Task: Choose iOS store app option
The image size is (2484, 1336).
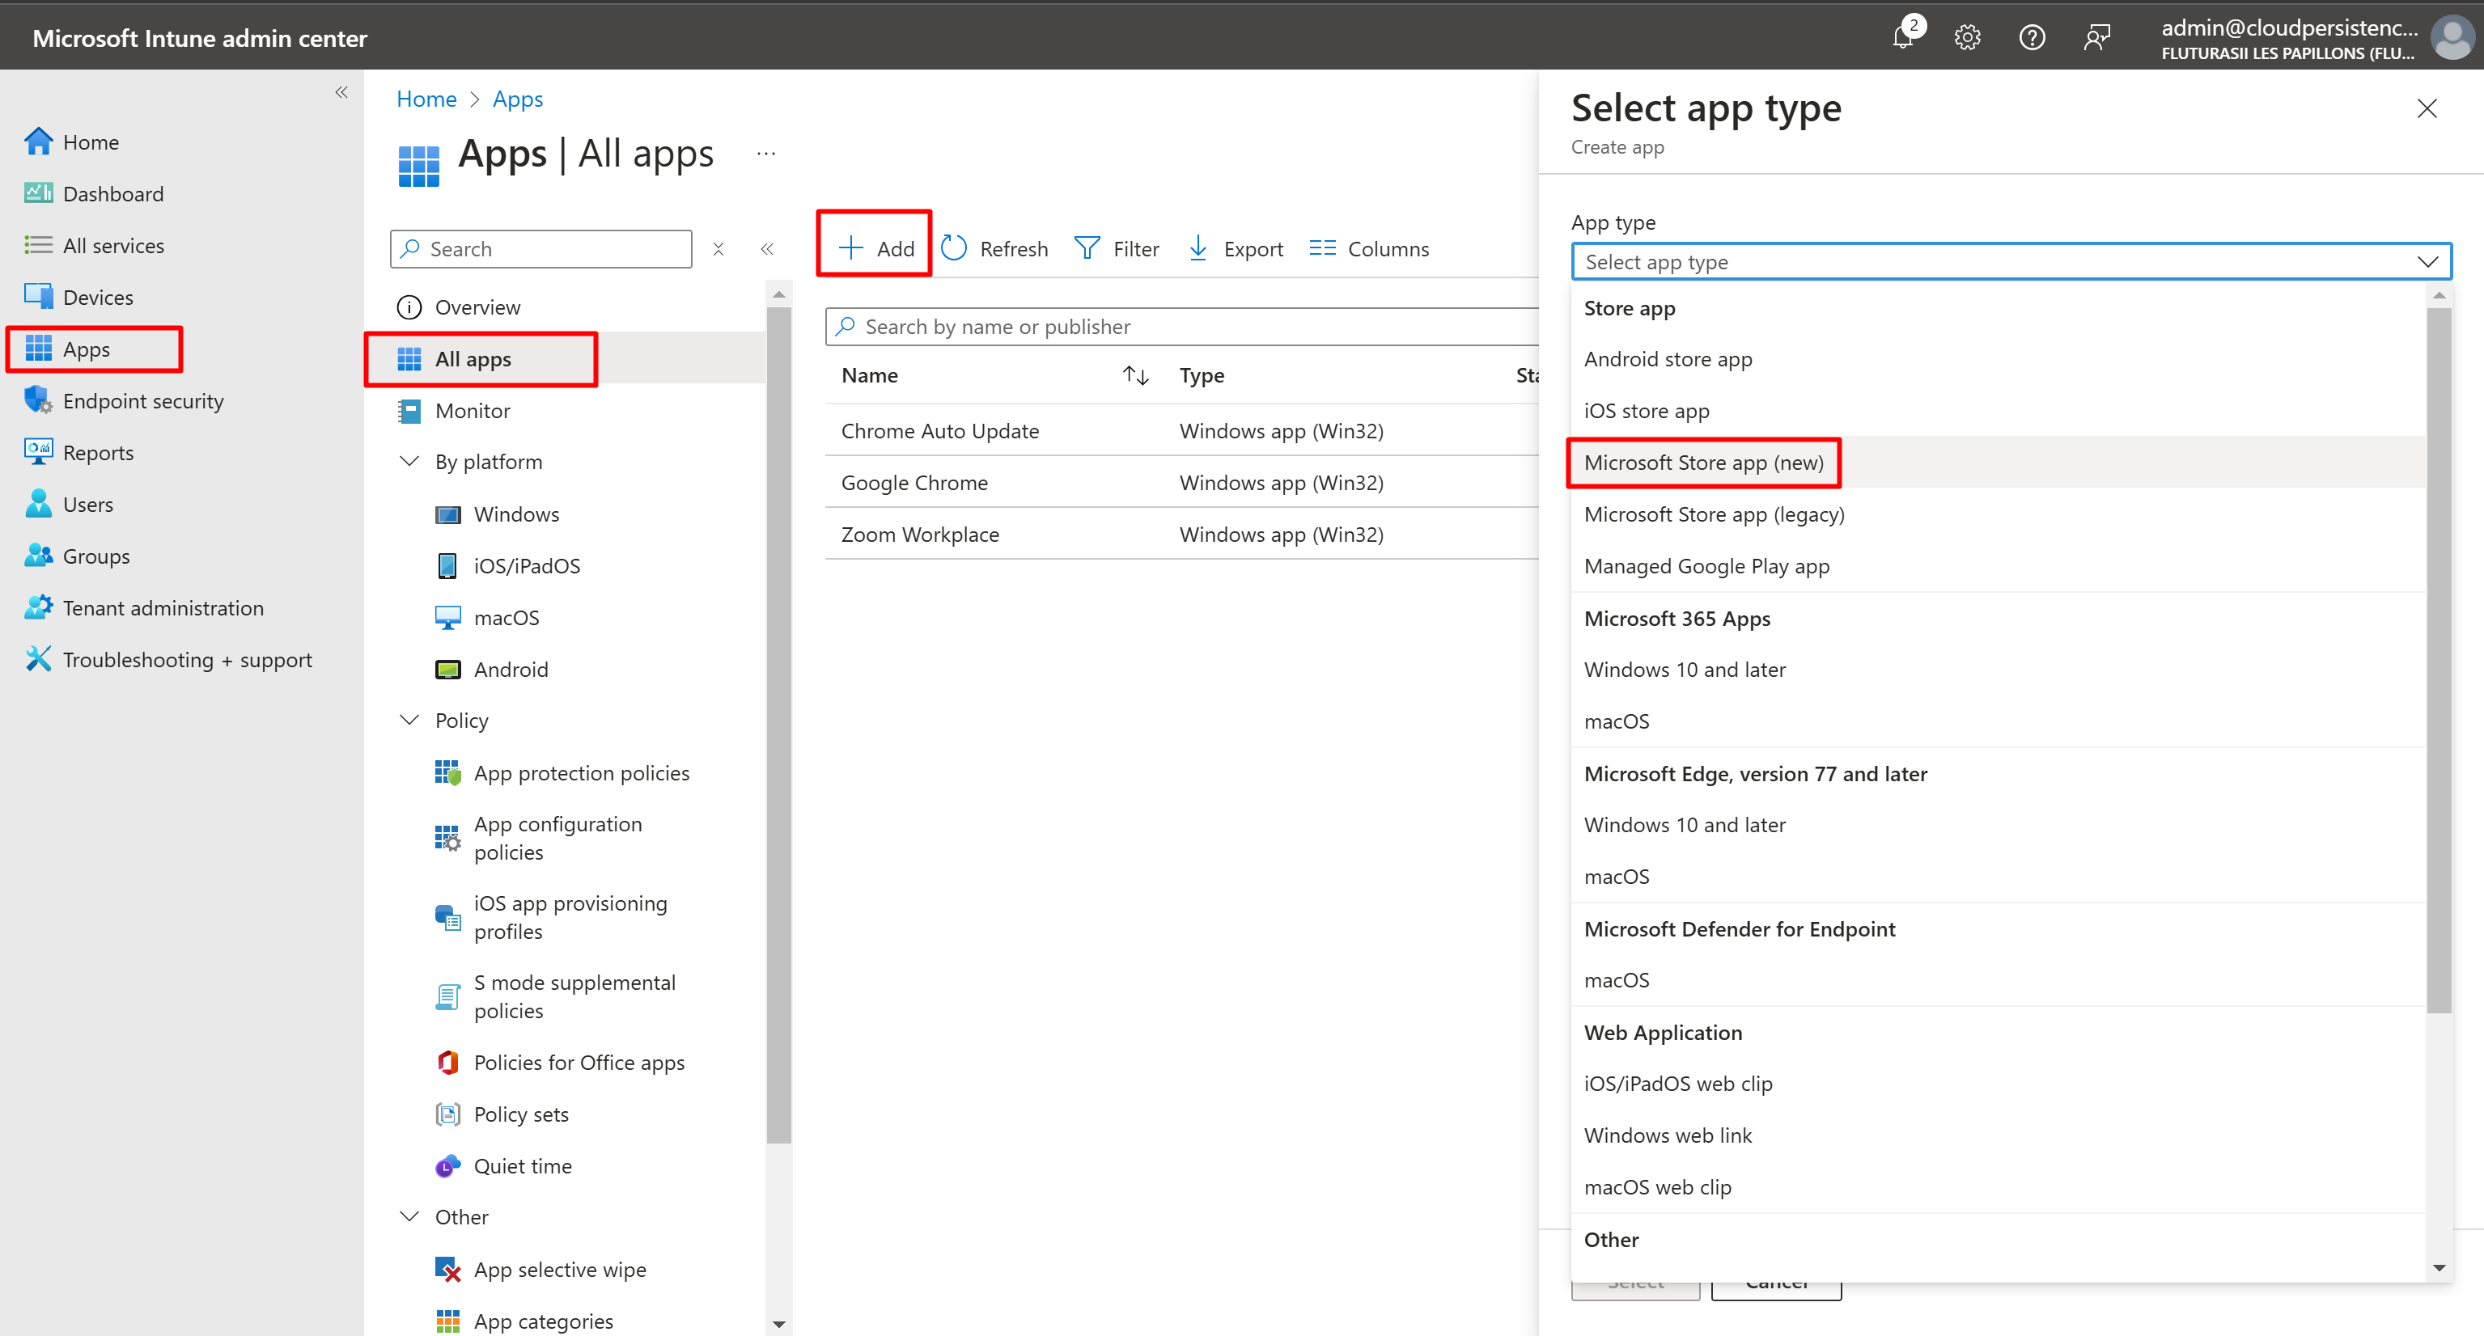Action: pos(1999,412)
